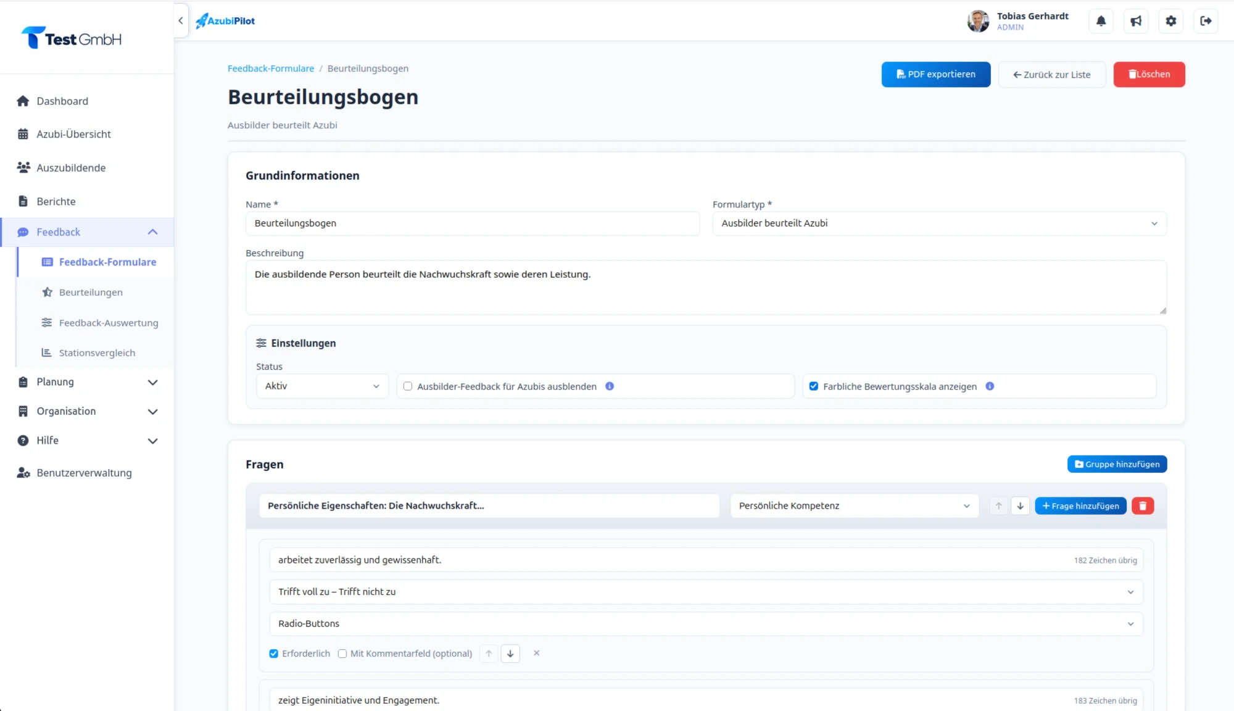Move the Persönliche Eigenschaften group down
1234x711 pixels.
coord(1020,506)
